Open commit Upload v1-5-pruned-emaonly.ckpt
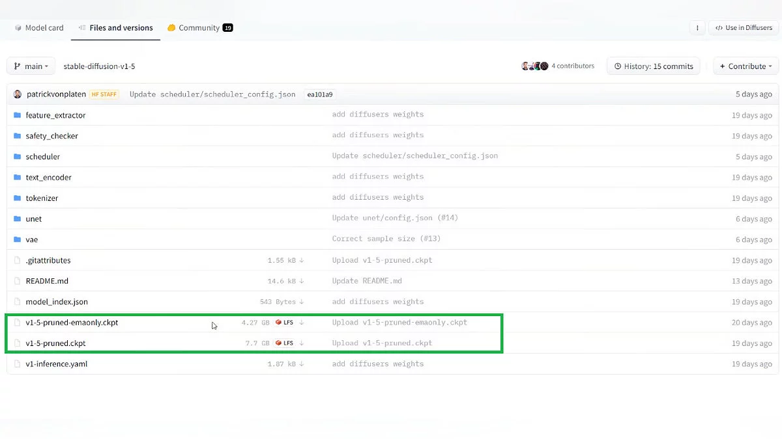 coord(399,323)
